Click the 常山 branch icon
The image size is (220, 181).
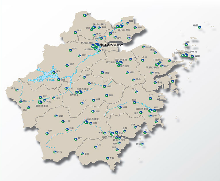(21, 102)
